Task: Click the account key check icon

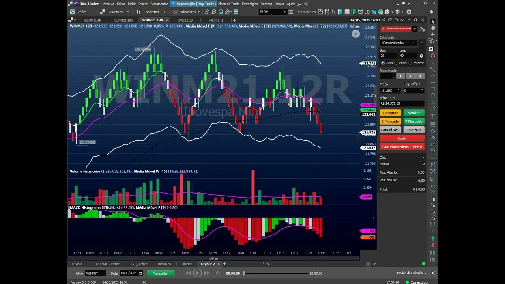Action: [422, 29]
